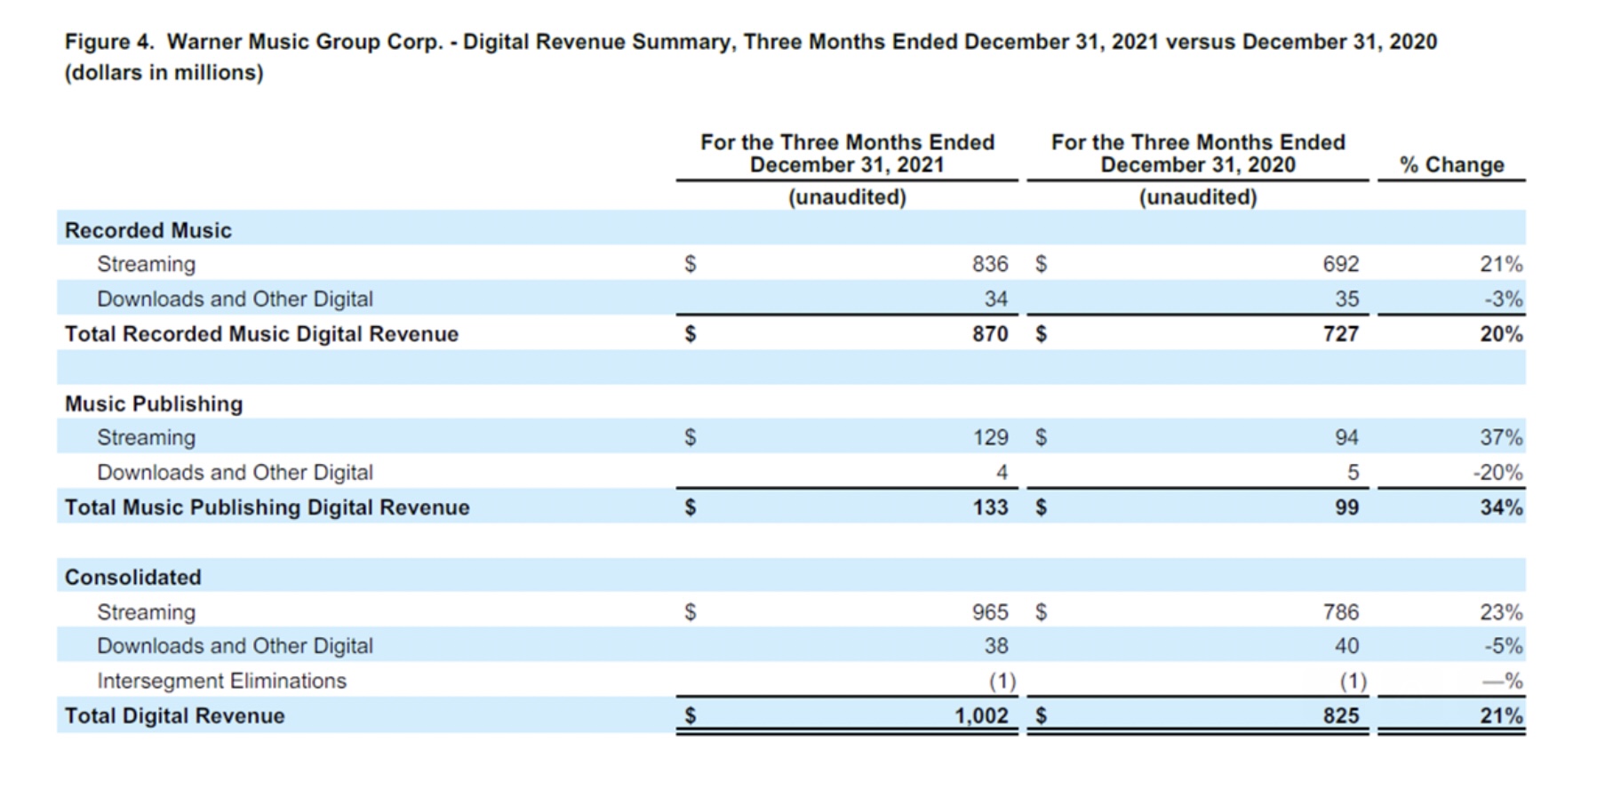This screenshot has height=798, width=1621.
Task: Click the 692 streaming value for 2020
Action: coord(1340,264)
